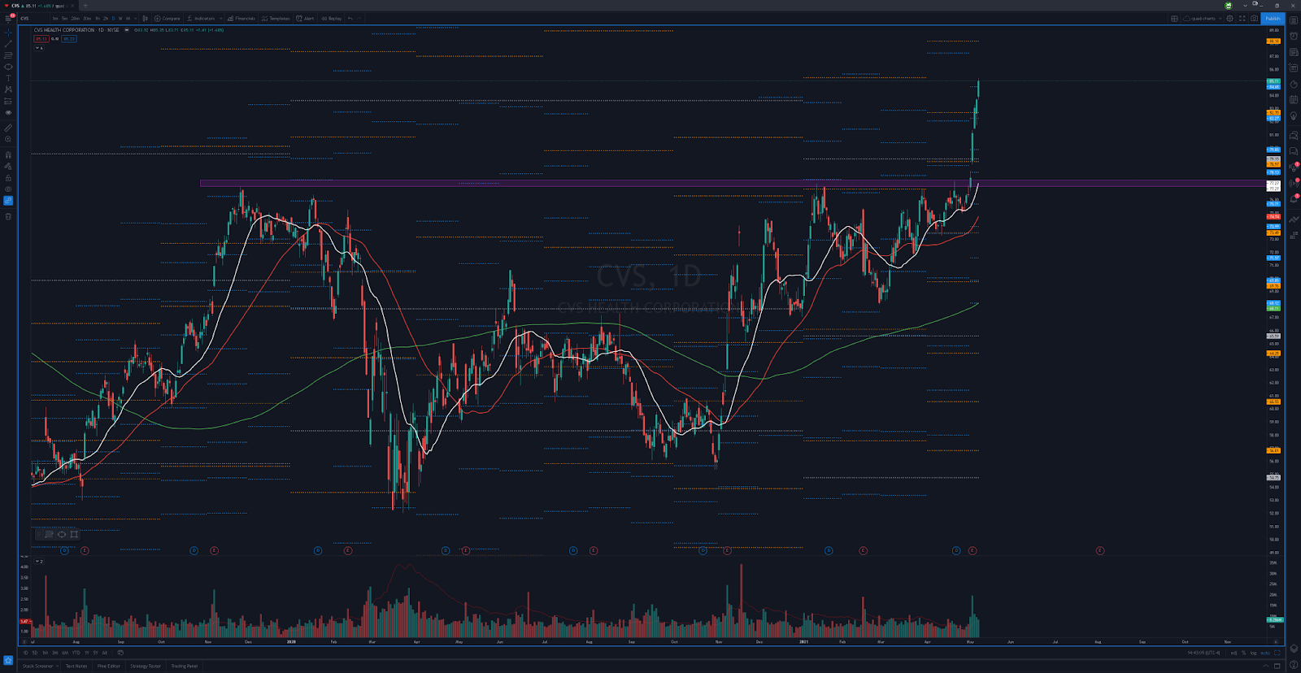Delete drawings with the trash icon
Screen dimensions: 1301x673
[8, 216]
